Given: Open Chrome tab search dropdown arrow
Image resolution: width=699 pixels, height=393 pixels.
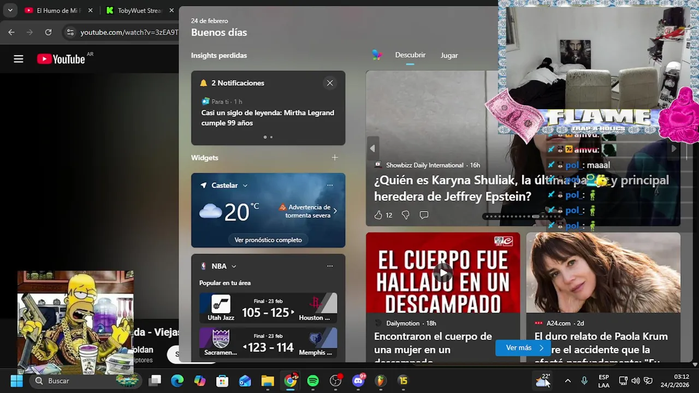Looking at the screenshot, I should pyautogui.click(x=10, y=10).
